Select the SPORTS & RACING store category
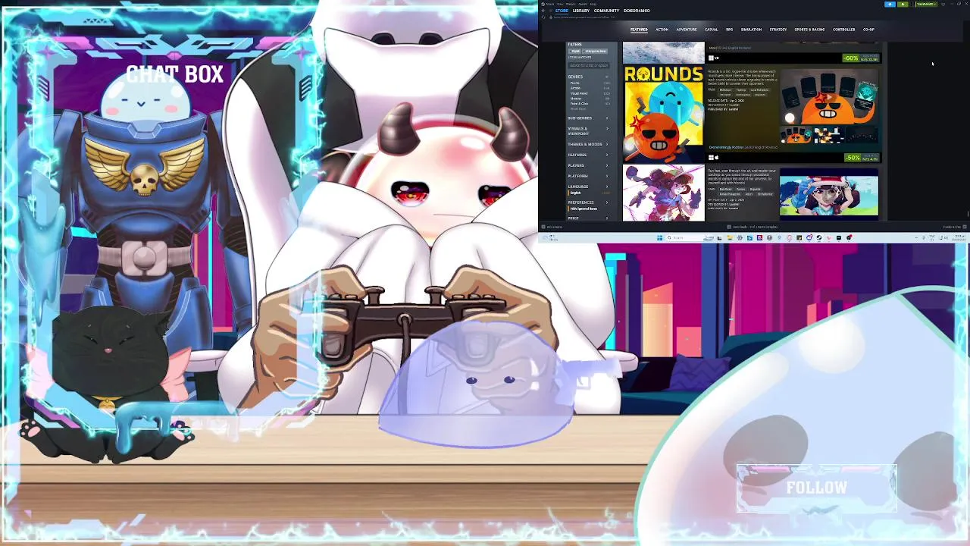 (x=809, y=30)
